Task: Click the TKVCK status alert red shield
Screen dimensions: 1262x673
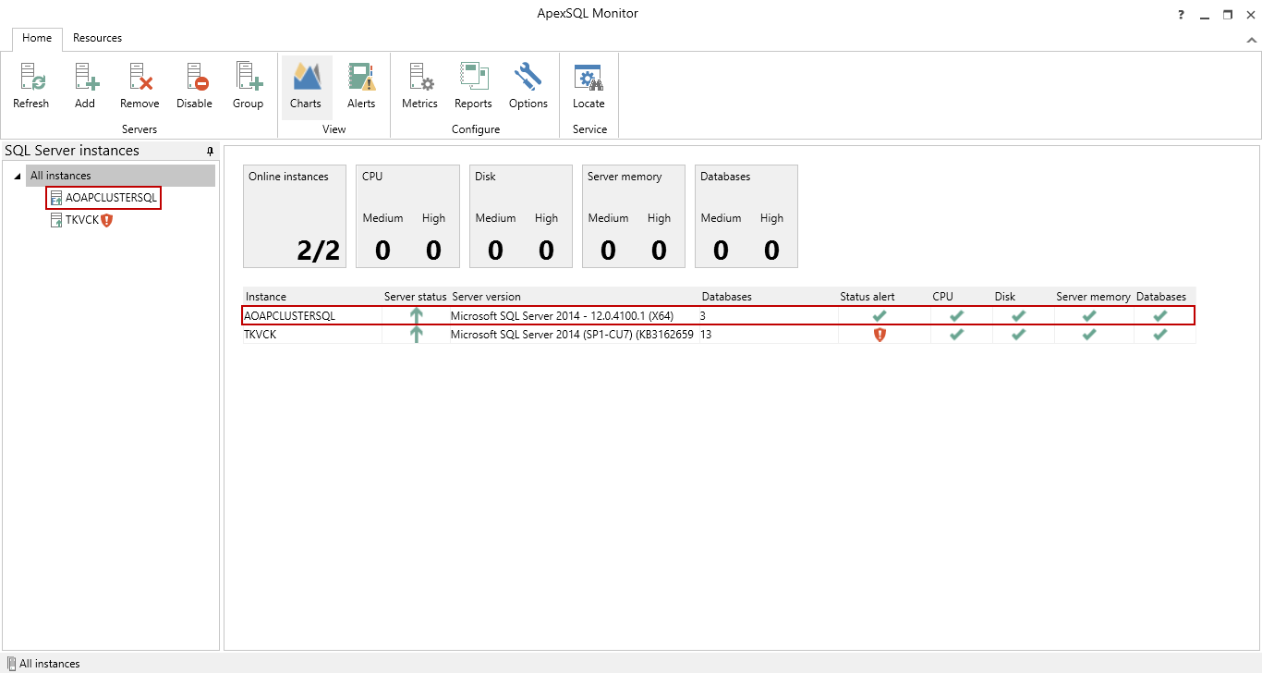Action: (880, 335)
